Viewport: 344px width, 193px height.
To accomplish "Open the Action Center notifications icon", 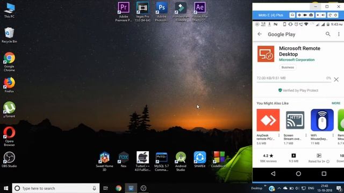I will click(x=339, y=188).
